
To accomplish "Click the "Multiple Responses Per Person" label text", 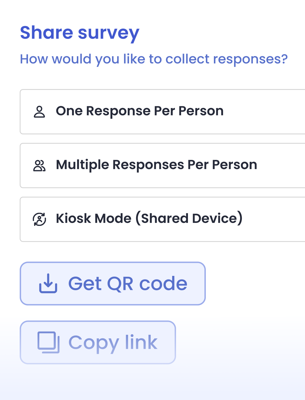I will [x=156, y=165].
